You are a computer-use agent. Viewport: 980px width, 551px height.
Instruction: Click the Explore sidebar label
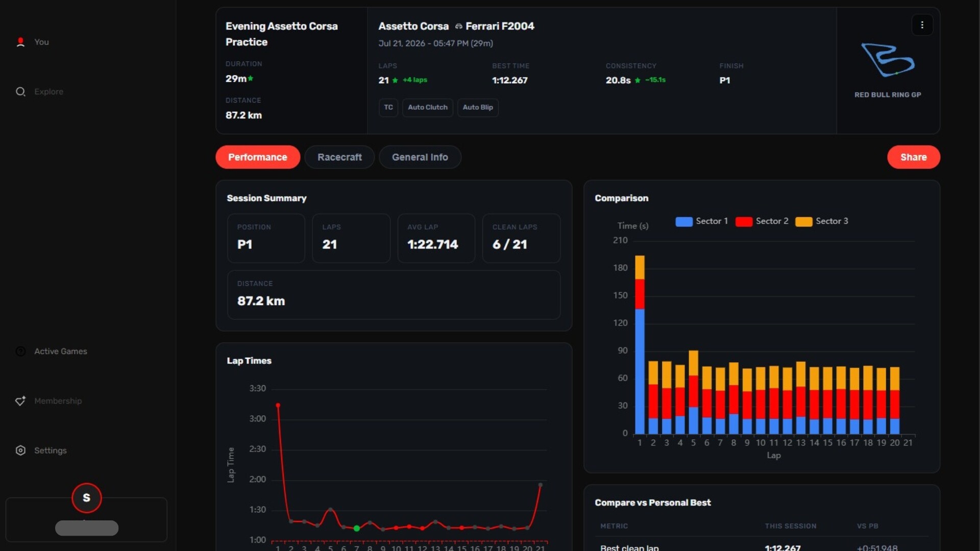coord(49,92)
